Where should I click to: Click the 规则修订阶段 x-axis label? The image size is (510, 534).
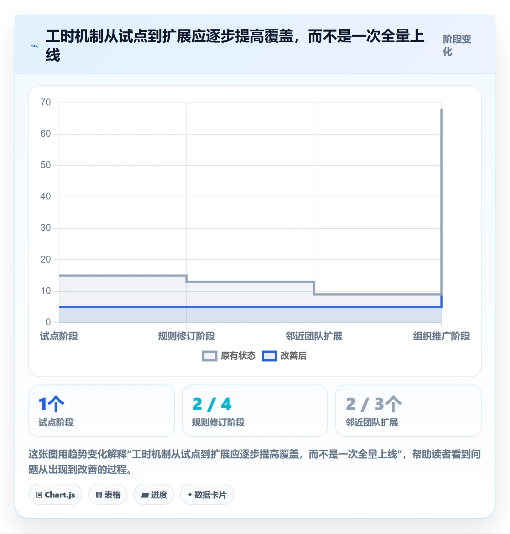pyautogui.click(x=187, y=336)
